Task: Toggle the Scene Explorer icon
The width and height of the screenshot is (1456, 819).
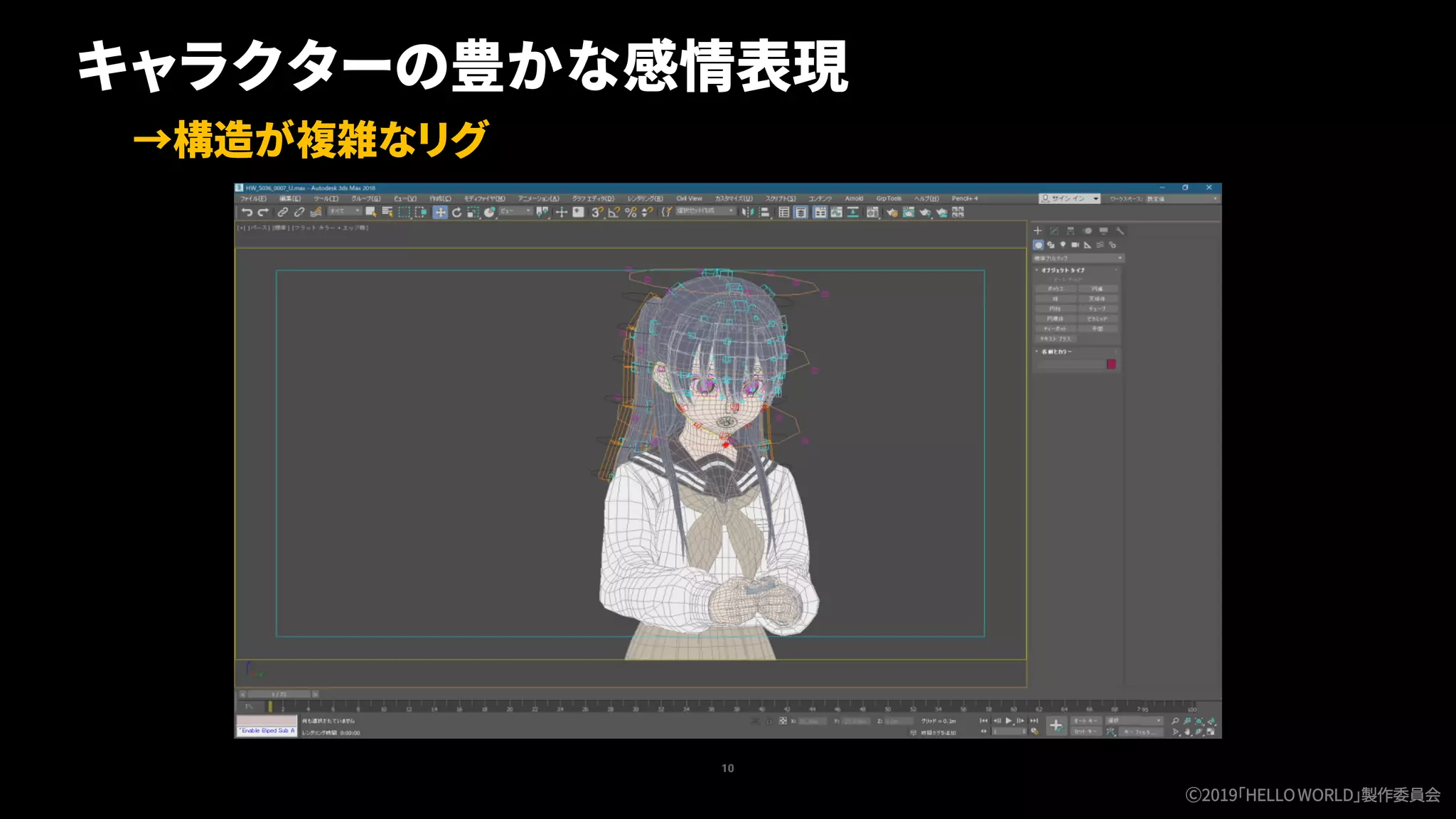Action: point(783,212)
